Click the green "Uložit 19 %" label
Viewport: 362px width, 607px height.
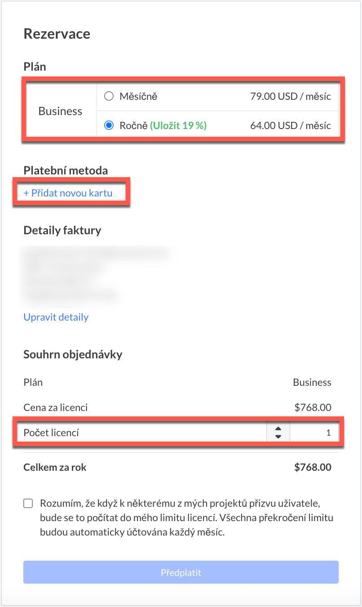pos(178,126)
